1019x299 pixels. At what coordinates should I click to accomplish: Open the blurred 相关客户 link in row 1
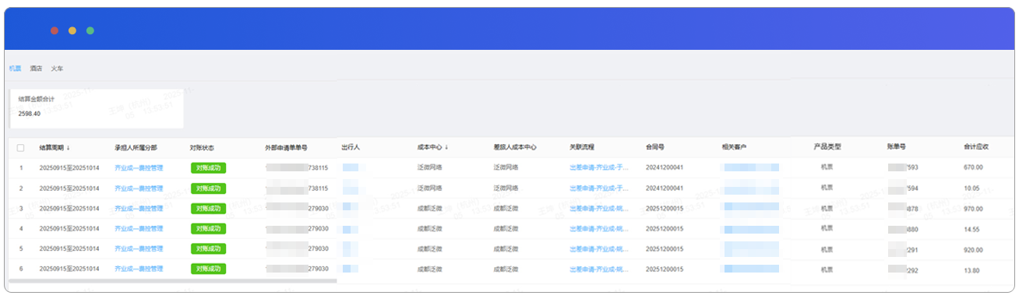(x=751, y=167)
